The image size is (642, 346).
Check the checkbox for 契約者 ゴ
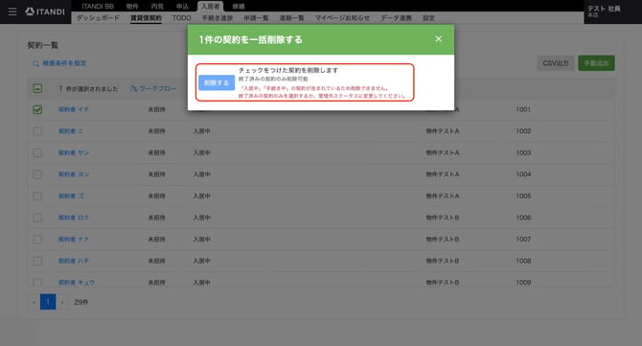[37, 196]
